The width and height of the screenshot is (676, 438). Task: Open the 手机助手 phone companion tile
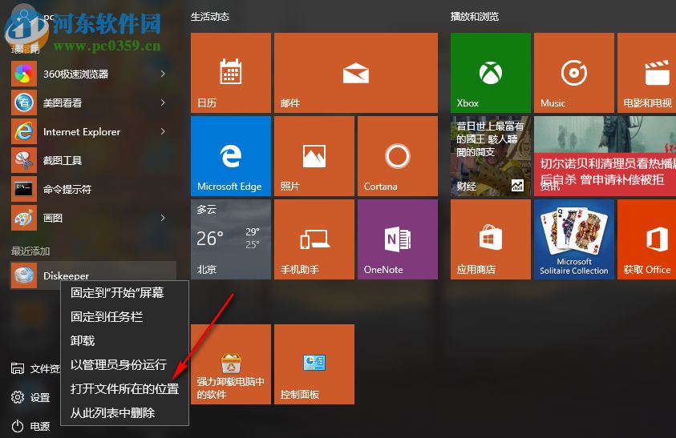coord(314,239)
